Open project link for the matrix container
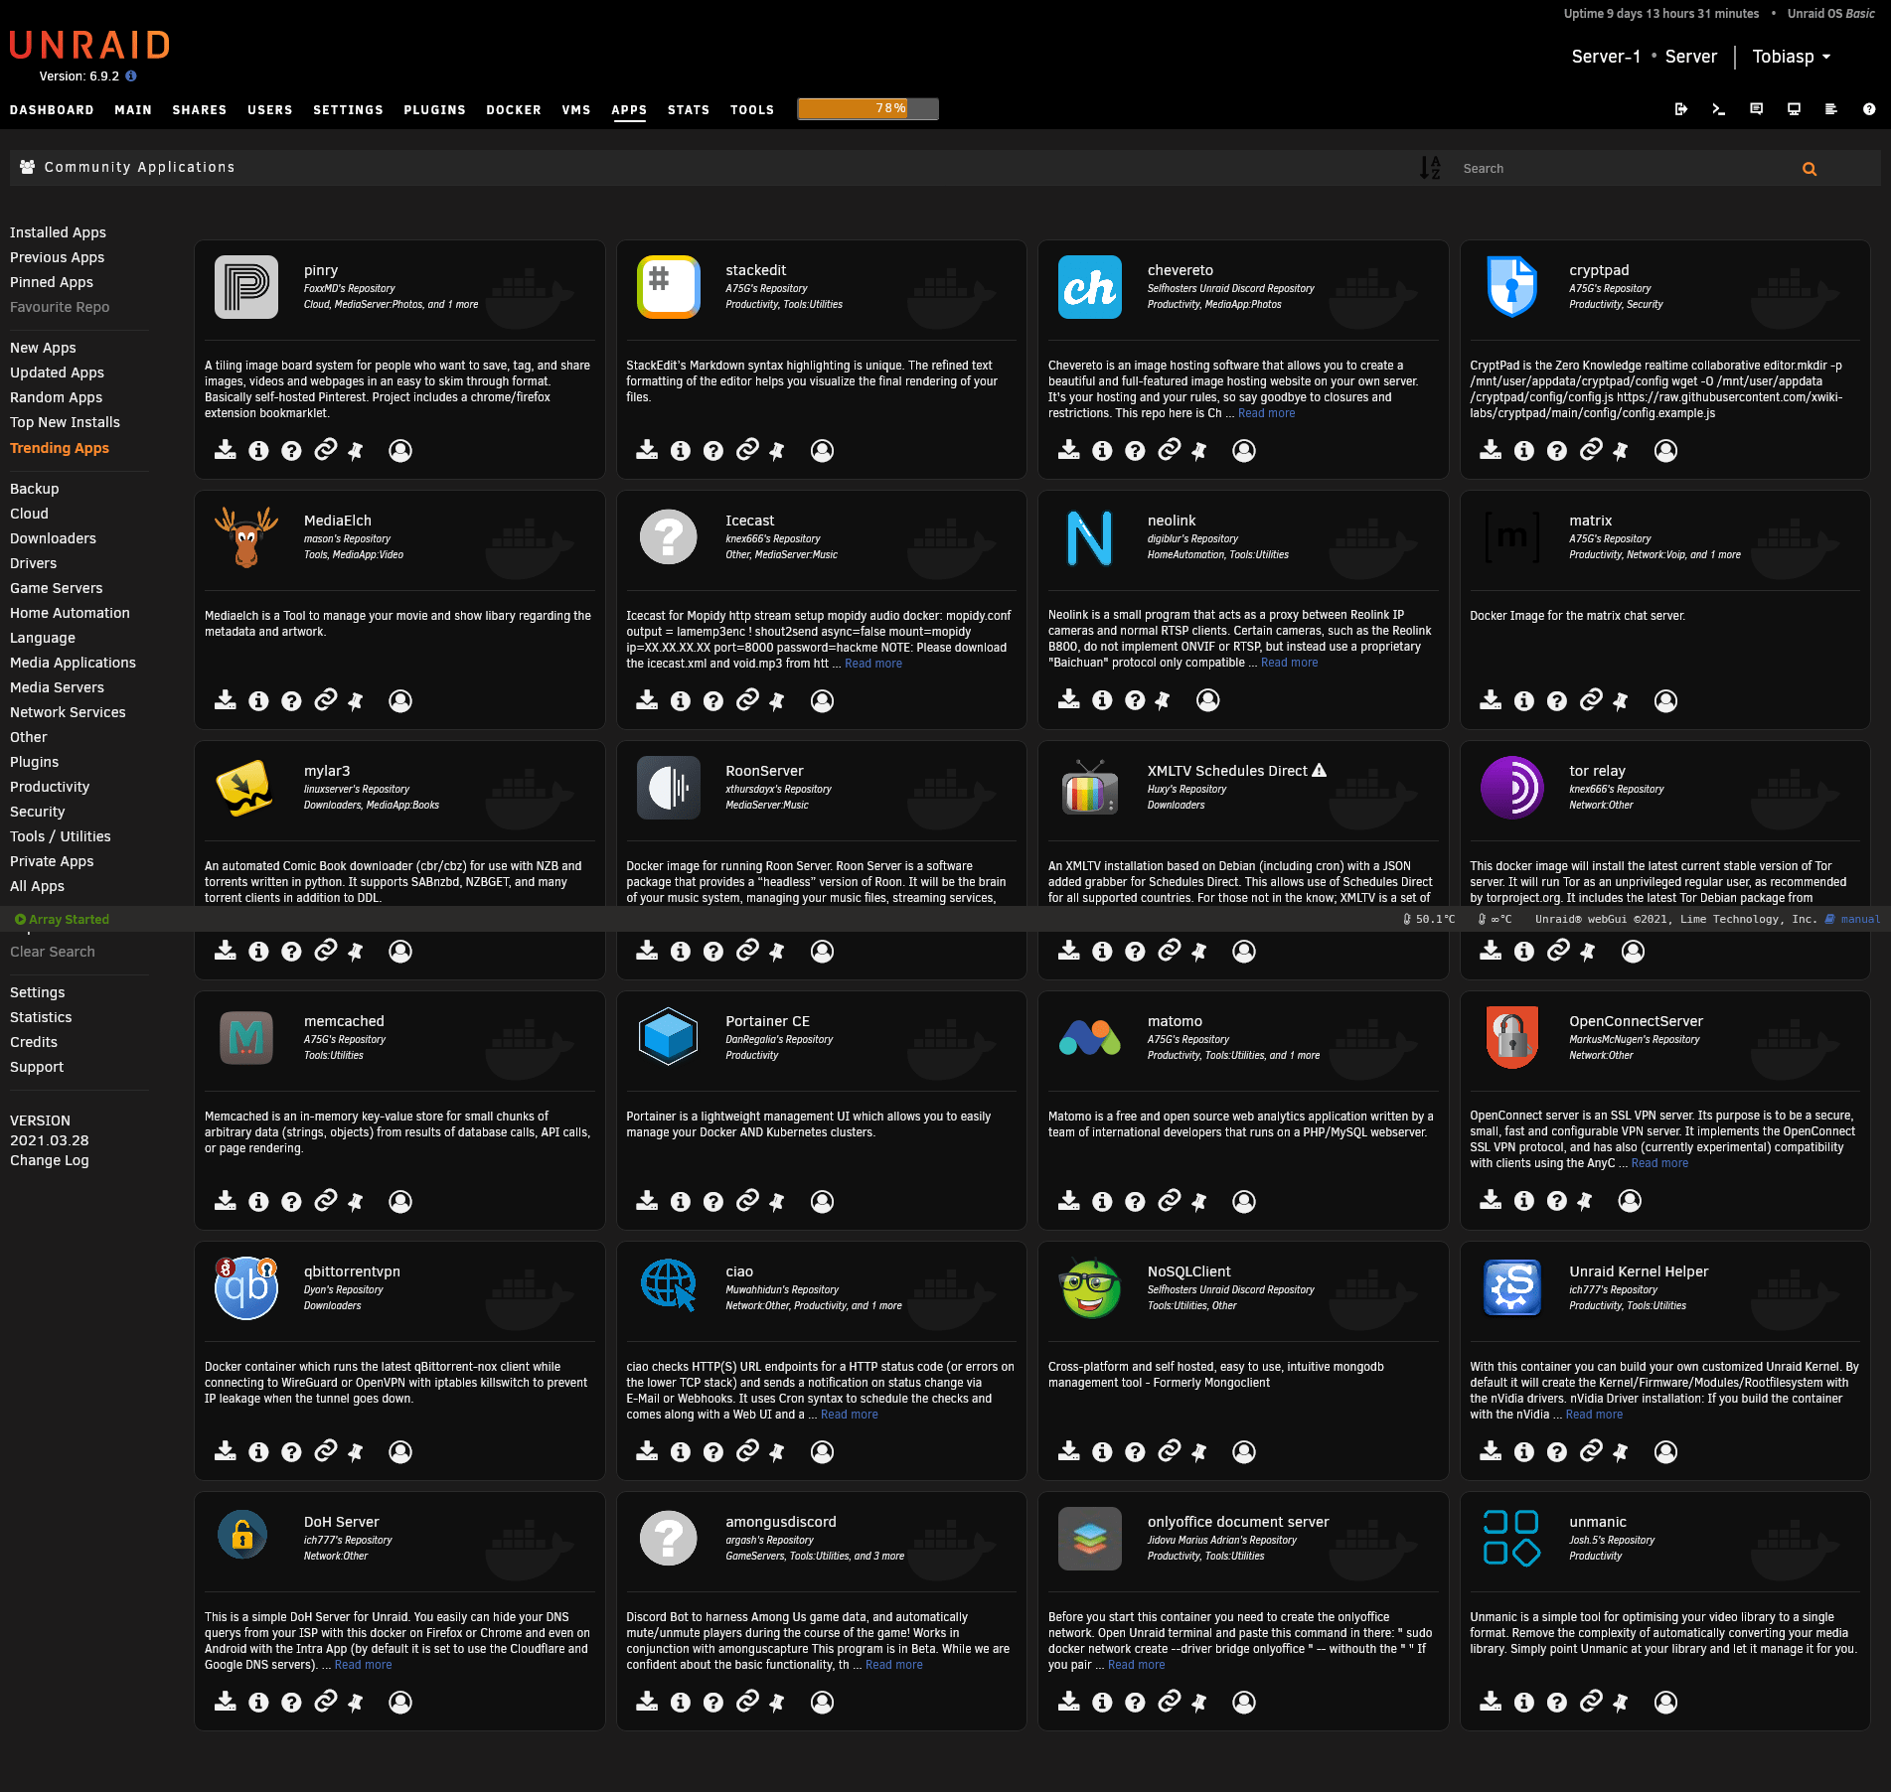The image size is (1891, 1792). 1588,700
